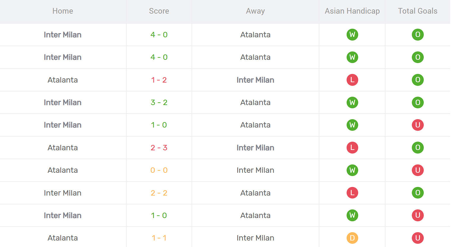The height and width of the screenshot is (247, 451).
Task: Click the red L badge in the 1-2 match row
Action: (352, 80)
